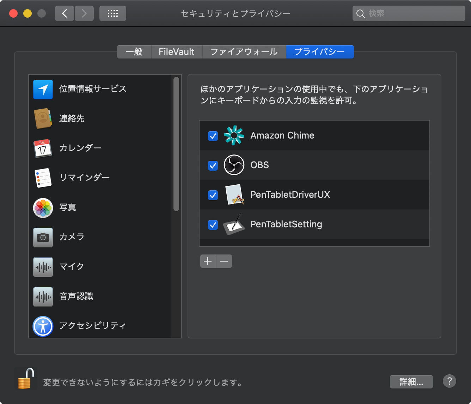Select the Microphone waveform icon

pos(43,267)
